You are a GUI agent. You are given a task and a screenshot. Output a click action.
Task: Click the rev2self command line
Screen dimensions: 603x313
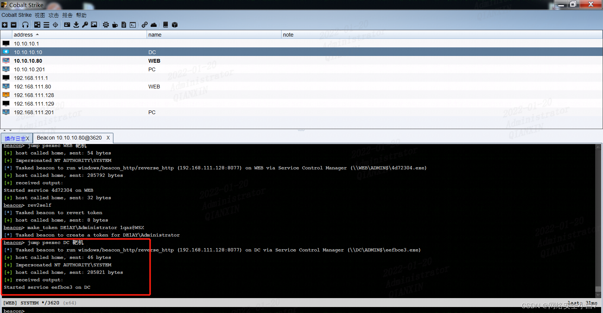pyautogui.click(x=28, y=205)
